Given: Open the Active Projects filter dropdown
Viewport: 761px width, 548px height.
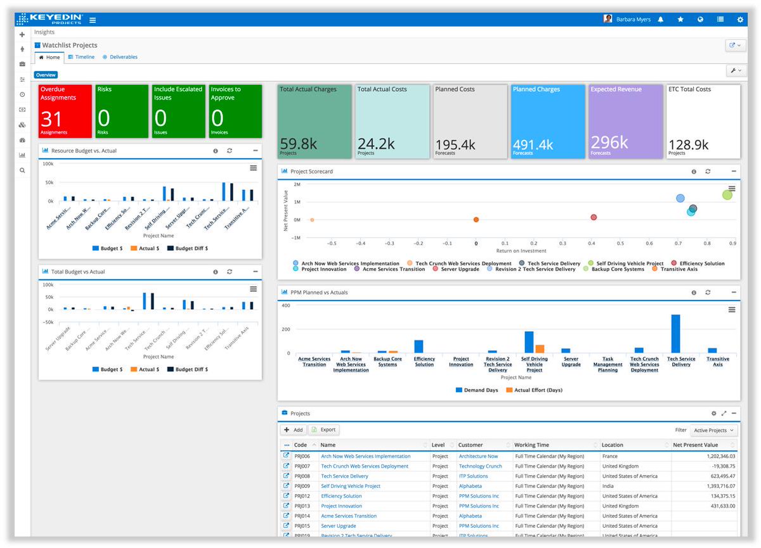Looking at the screenshot, I should pos(714,430).
